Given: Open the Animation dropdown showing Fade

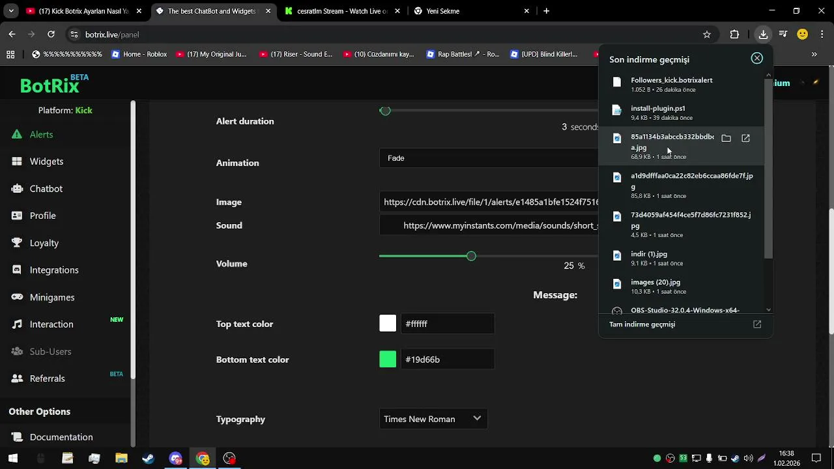Looking at the screenshot, I should (x=489, y=158).
